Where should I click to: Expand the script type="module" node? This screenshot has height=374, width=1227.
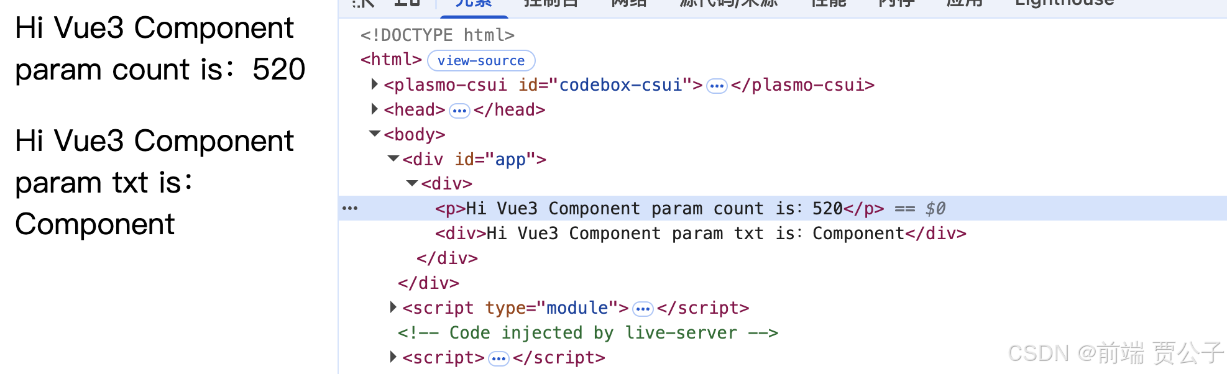(x=393, y=307)
